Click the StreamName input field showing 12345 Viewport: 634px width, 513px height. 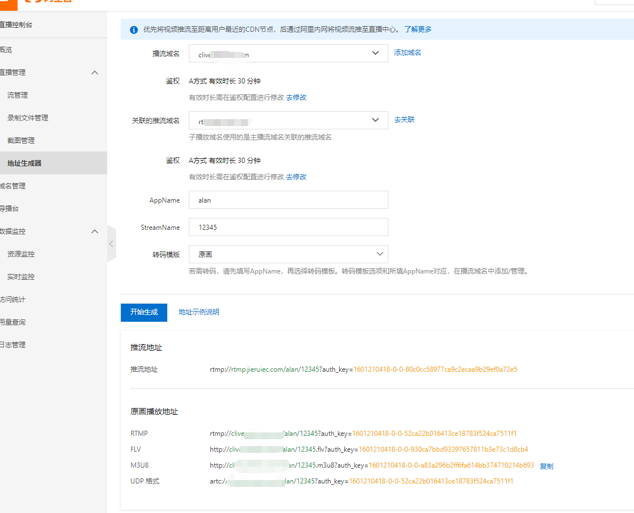tap(288, 227)
